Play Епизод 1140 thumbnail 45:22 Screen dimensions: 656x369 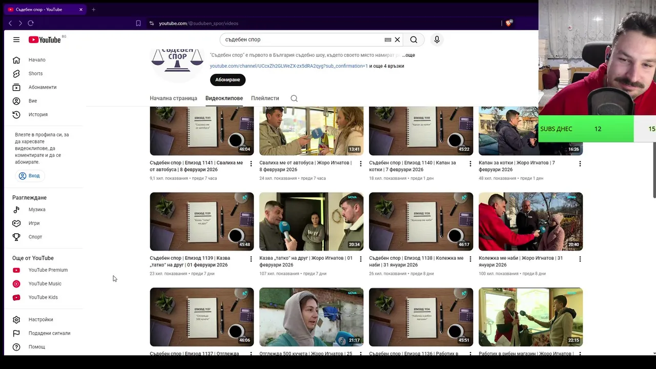coord(421,131)
